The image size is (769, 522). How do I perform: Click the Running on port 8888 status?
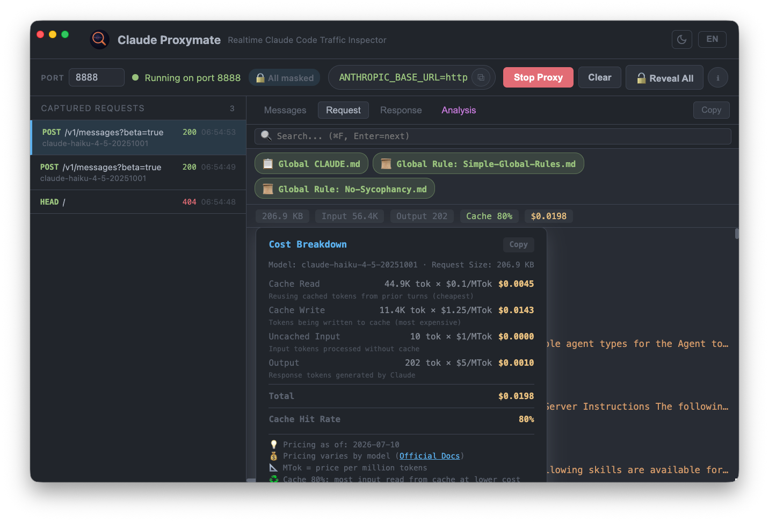(186, 78)
